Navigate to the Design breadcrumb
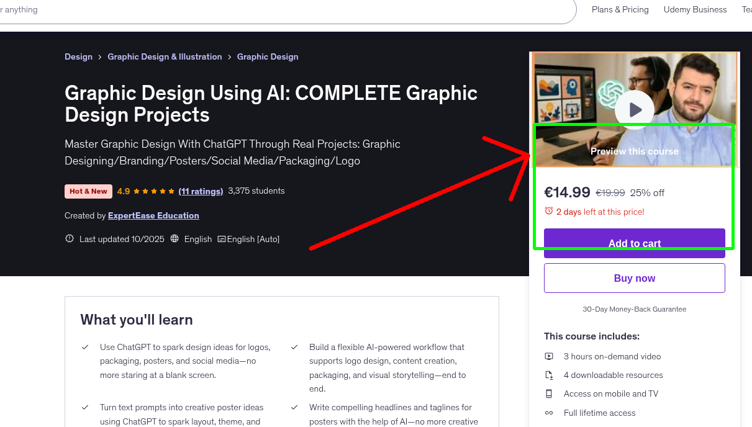 [78, 56]
